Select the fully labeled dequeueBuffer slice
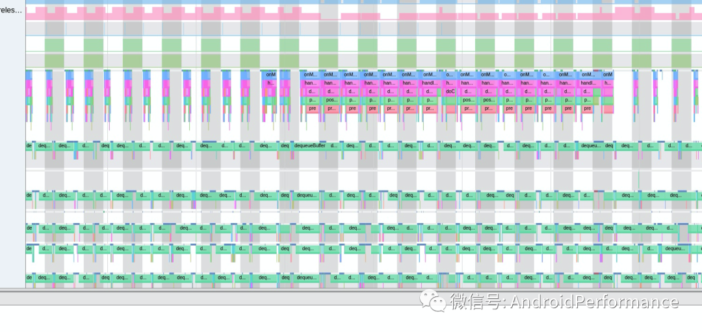702x332 pixels. click(310, 146)
